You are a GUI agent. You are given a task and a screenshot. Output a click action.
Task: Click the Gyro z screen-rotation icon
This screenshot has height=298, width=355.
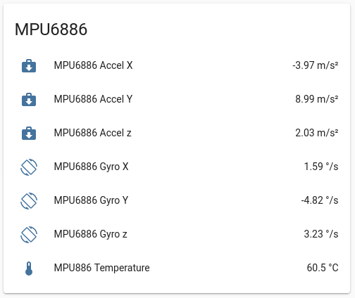tap(29, 235)
